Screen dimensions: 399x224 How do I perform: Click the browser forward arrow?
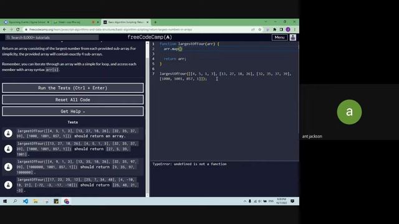coord(11,29)
